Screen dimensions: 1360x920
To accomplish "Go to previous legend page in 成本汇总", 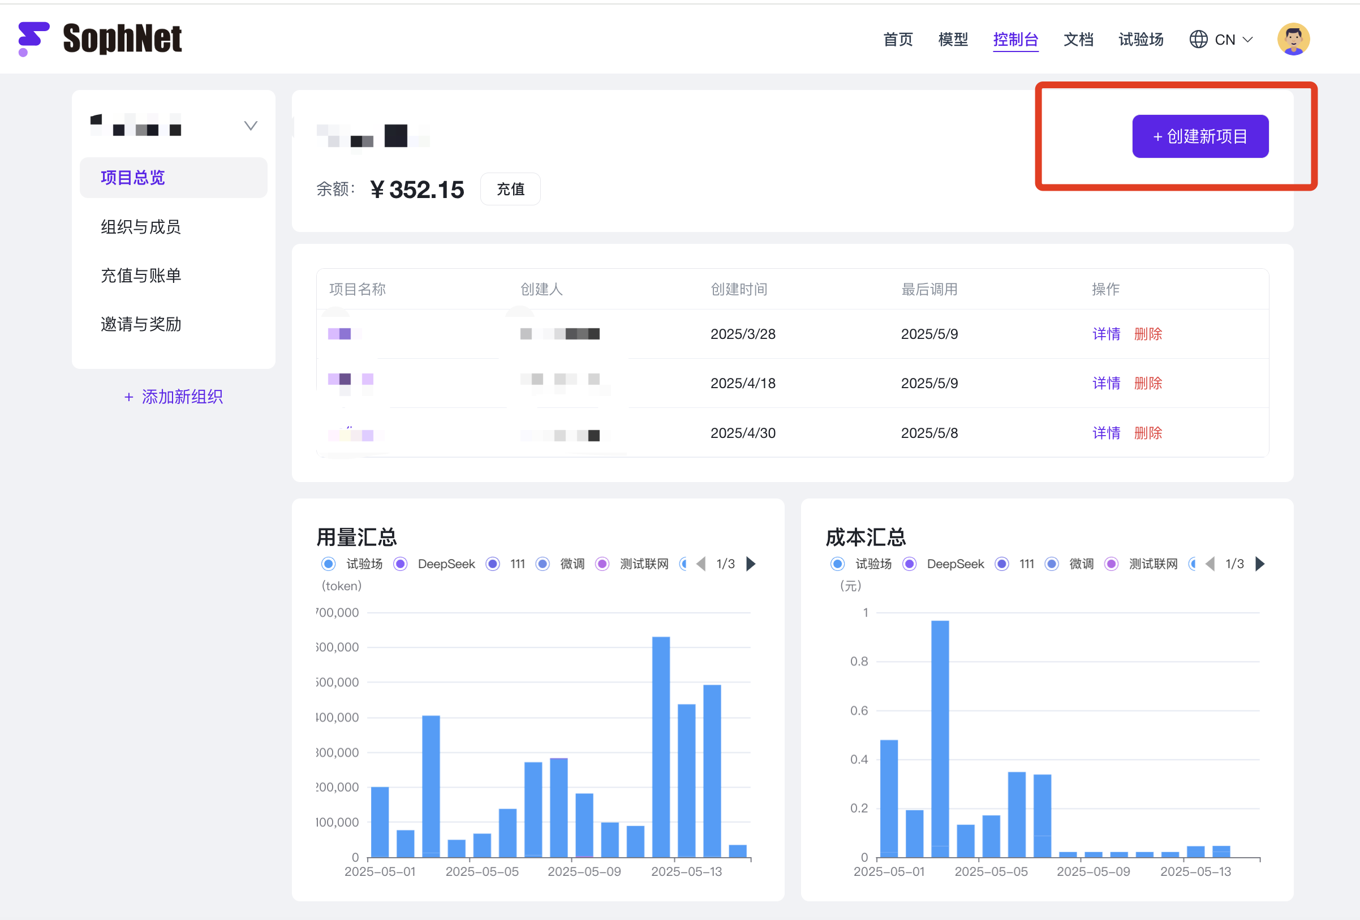I will click(x=1210, y=564).
